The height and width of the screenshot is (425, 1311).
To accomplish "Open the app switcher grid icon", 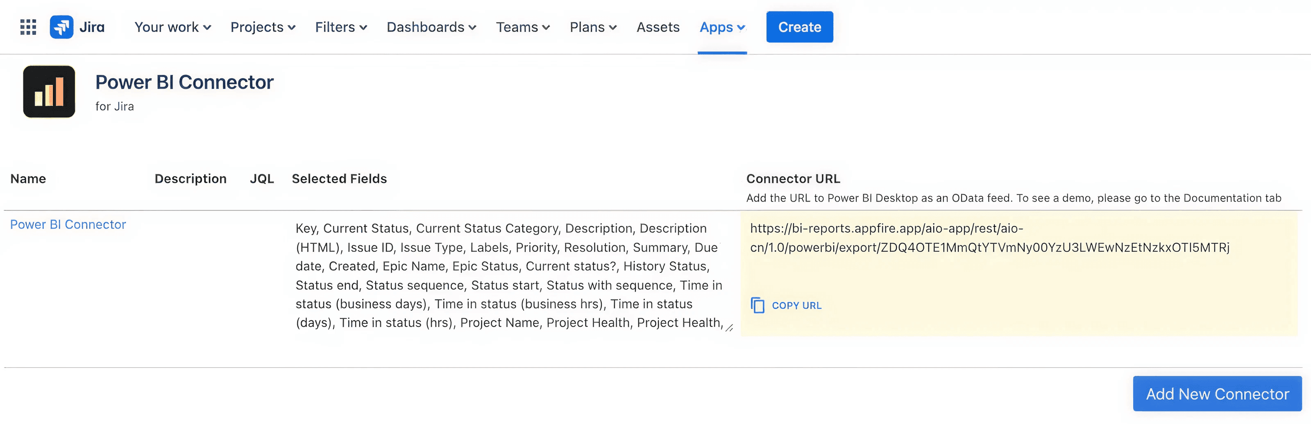I will pyautogui.click(x=28, y=27).
